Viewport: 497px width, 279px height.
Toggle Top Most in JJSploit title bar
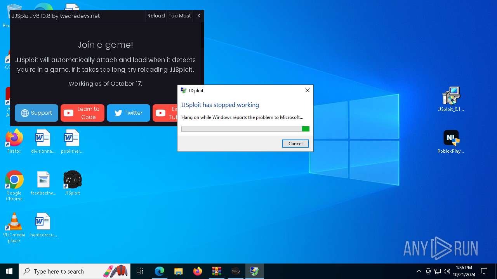pos(179,16)
